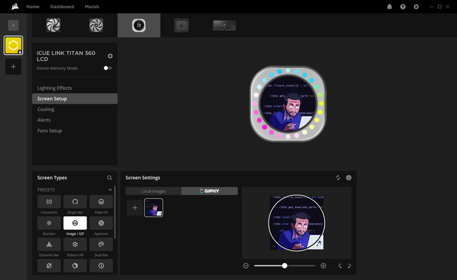The height and width of the screenshot is (280, 457).
Task: Rotate image clockwise
Action: [349, 266]
